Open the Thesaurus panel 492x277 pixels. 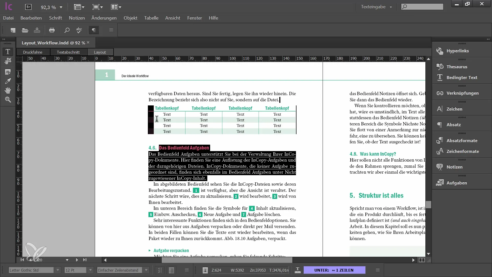click(x=457, y=66)
